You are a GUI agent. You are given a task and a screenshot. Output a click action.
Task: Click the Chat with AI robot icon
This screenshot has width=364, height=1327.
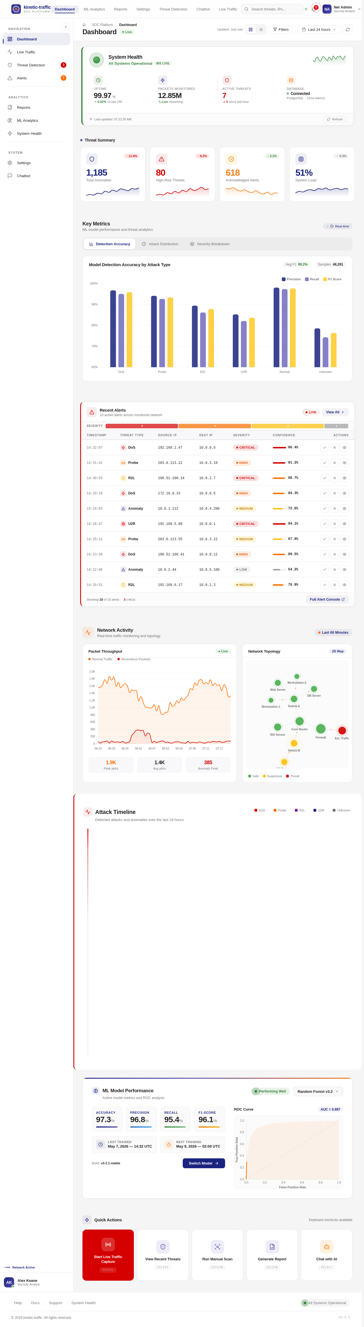(327, 1247)
